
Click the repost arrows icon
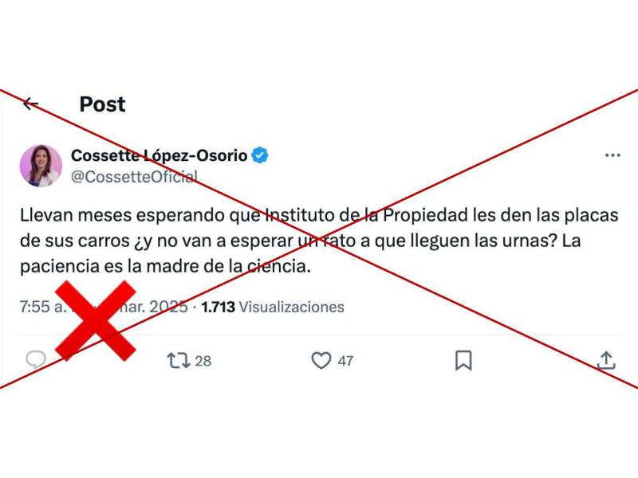point(178,361)
